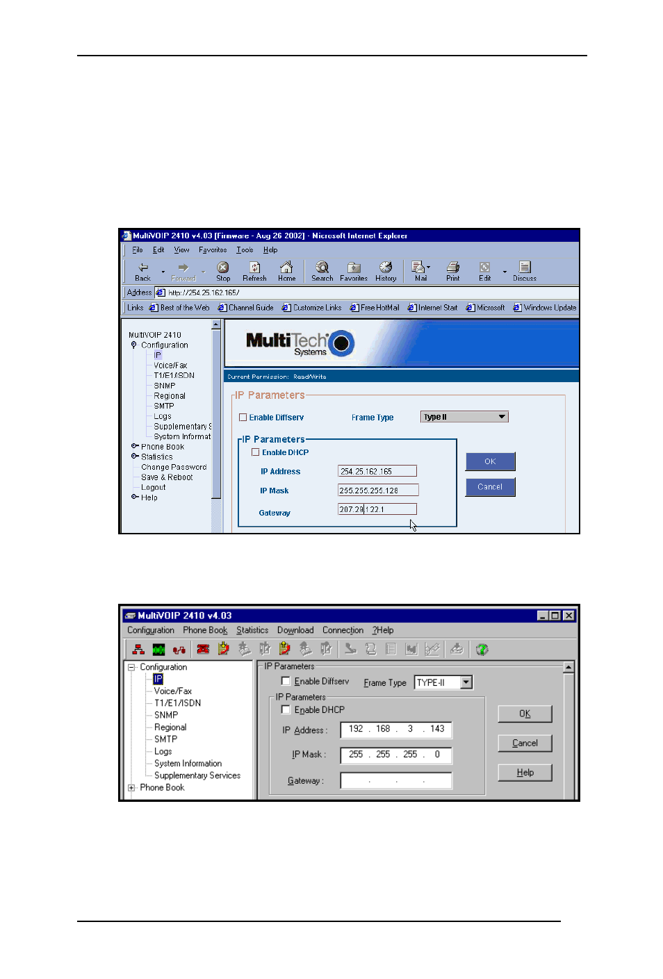
Task: Open the File menu in Internet Explorer
Action: [x=138, y=250]
